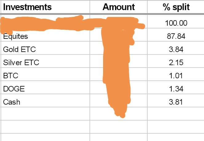Select the BTC row label
This screenshot has width=204, height=141.
pos(45,74)
